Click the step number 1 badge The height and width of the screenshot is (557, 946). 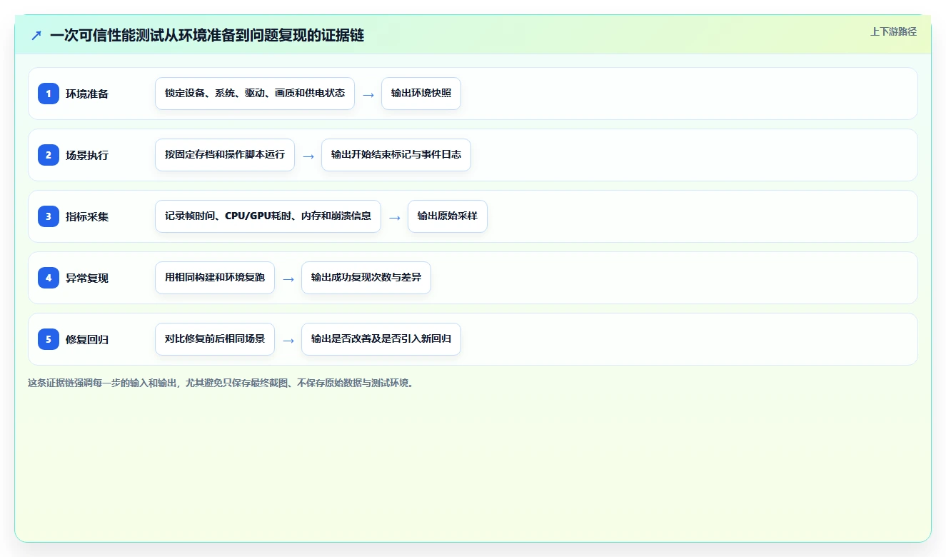pos(49,94)
